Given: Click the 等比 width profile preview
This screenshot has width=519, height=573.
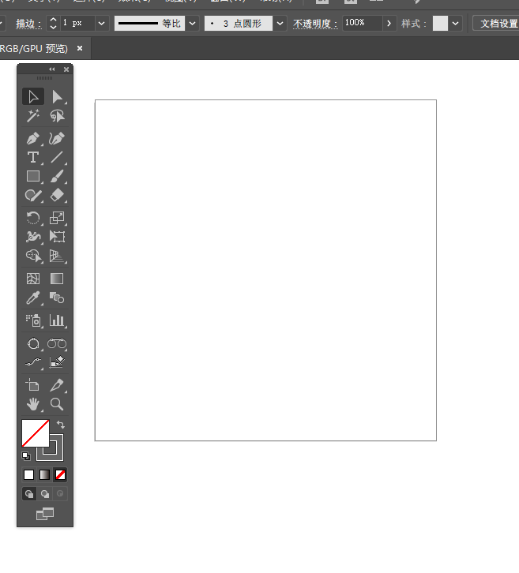Looking at the screenshot, I should pos(149,24).
